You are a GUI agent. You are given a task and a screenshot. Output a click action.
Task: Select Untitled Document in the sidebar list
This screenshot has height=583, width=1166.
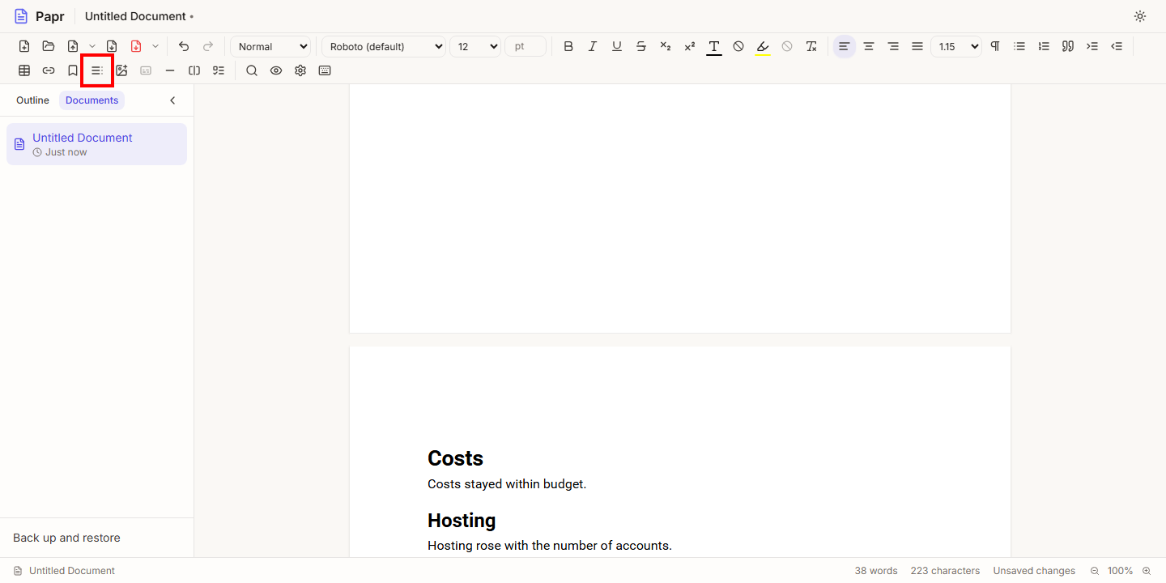click(96, 144)
